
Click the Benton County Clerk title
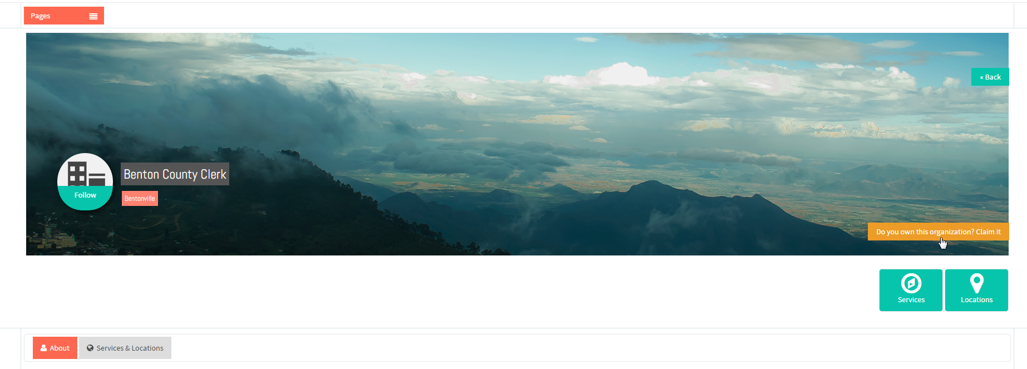(x=175, y=174)
